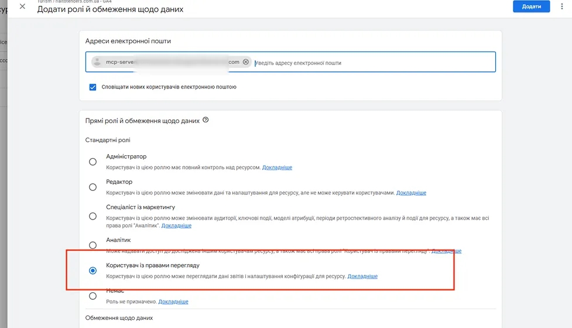Open help icon next to Прямі ролі
The width and height of the screenshot is (572, 328).
click(x=205, y=120)
